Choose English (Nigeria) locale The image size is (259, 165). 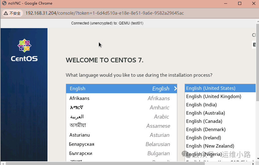click(220, 154)
